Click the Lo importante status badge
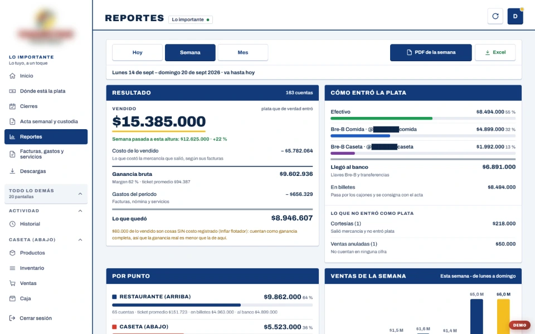This screenshot has width=535, height=334. (x=191, y=19)
